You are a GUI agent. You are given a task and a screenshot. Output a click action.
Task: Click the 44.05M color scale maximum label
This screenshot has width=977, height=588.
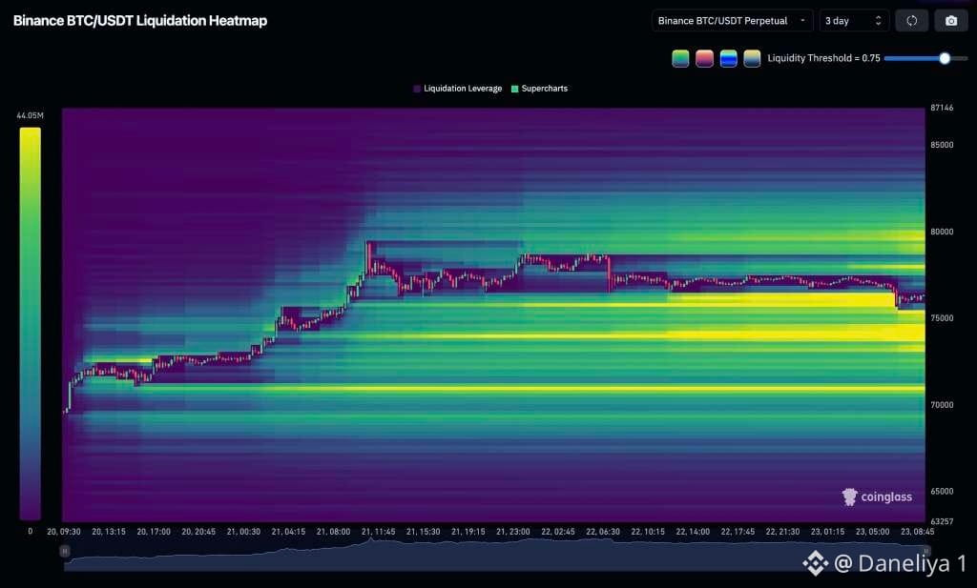click(x=30, y=115)
